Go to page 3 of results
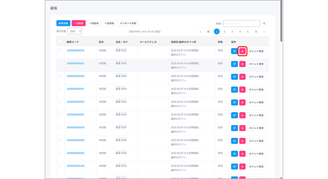Viewport: 328px width, 179px height. pos(232,32)
